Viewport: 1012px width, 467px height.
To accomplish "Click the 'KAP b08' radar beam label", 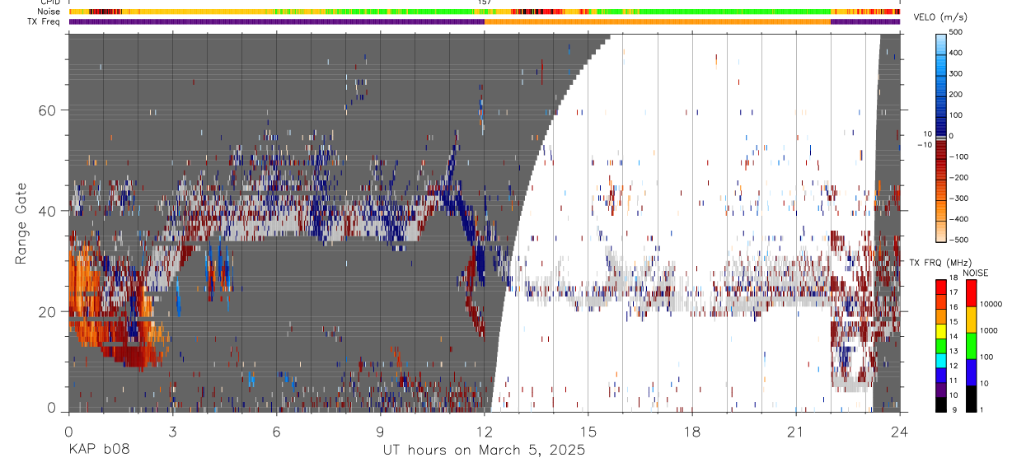I will [x=99, y=451].
